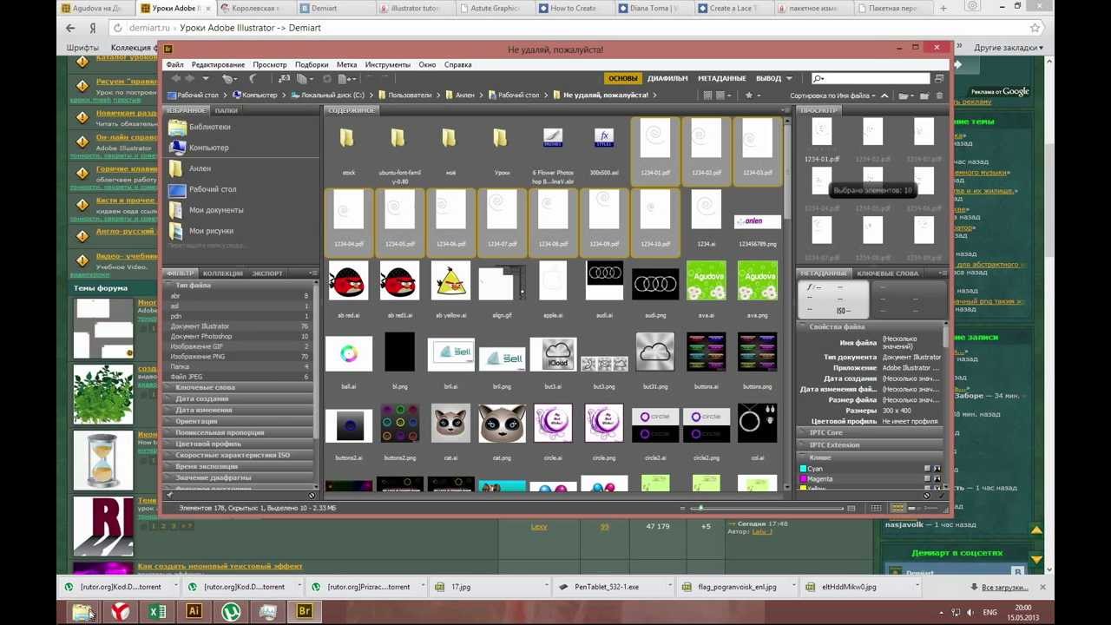Toggle ascending sort order arrow
This screenshot has height=625, width=1111.
(884, 95)
